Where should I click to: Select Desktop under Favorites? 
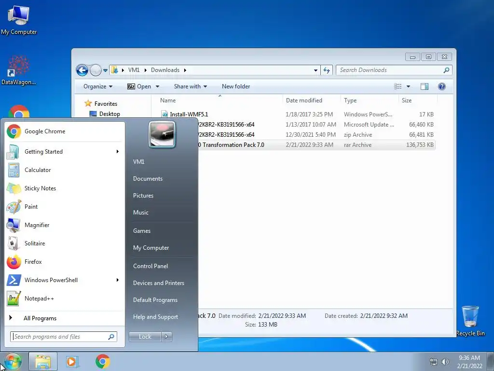(110, 114)
